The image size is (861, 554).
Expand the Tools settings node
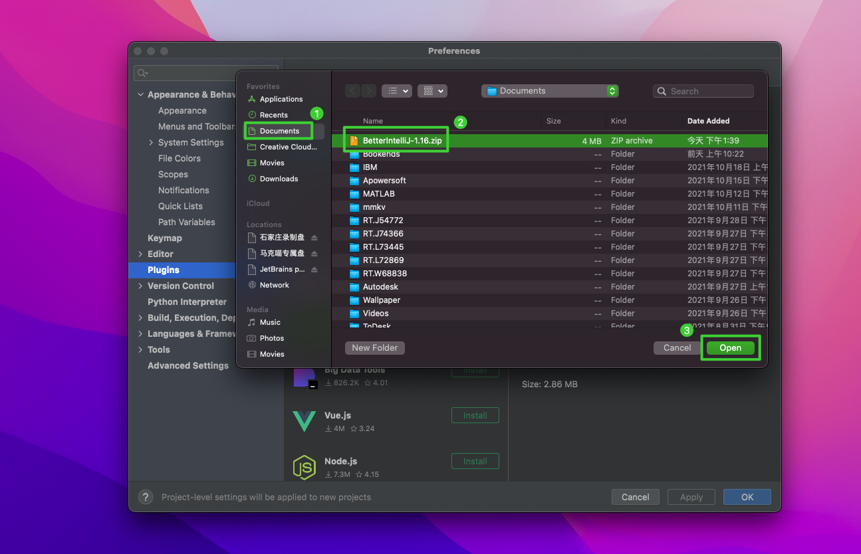pyautogui.click(x=140, y=350)
